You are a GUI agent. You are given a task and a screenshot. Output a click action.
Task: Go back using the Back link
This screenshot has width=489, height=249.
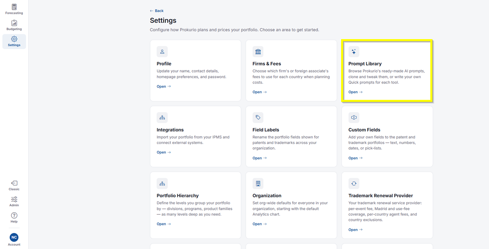tap(156, 11)
